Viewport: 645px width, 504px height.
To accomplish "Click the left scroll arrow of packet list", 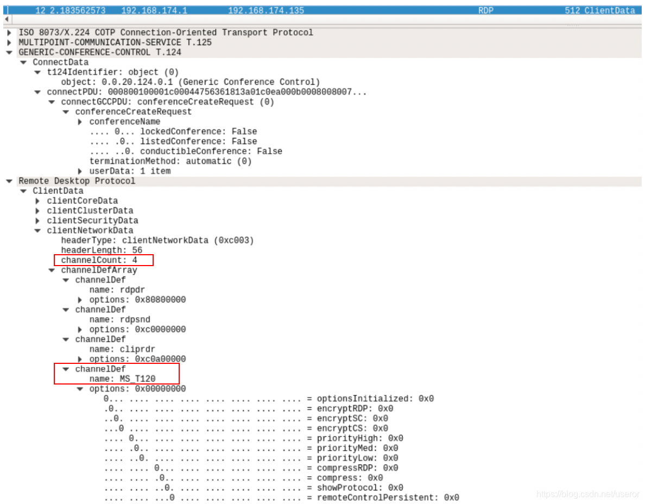I will point(7,19).
